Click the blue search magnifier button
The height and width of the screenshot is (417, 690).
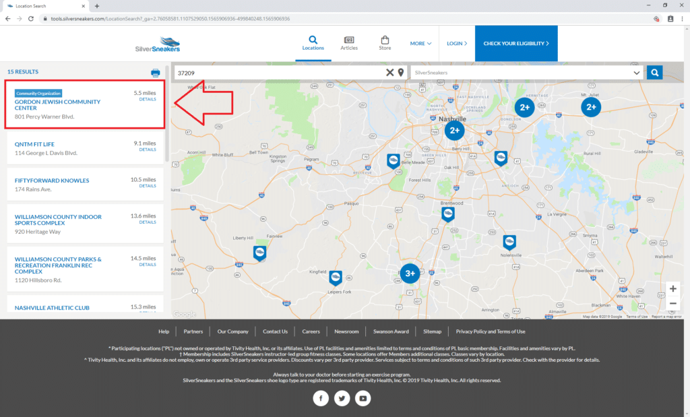[x=655, y=73]
